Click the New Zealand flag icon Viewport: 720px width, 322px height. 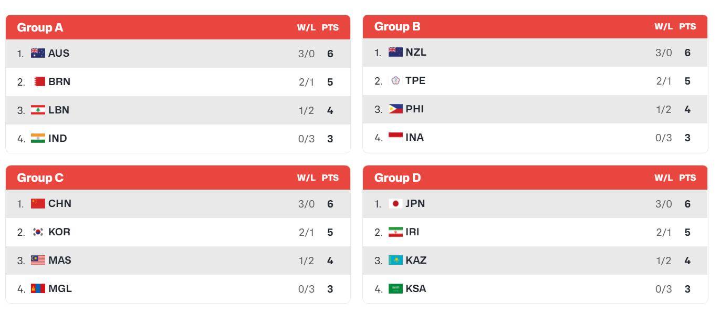395,53
